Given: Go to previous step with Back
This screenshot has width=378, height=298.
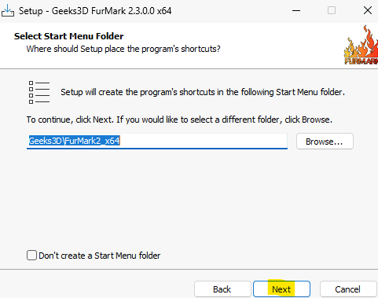Looking at the screenshot, I should click(222, 289).
